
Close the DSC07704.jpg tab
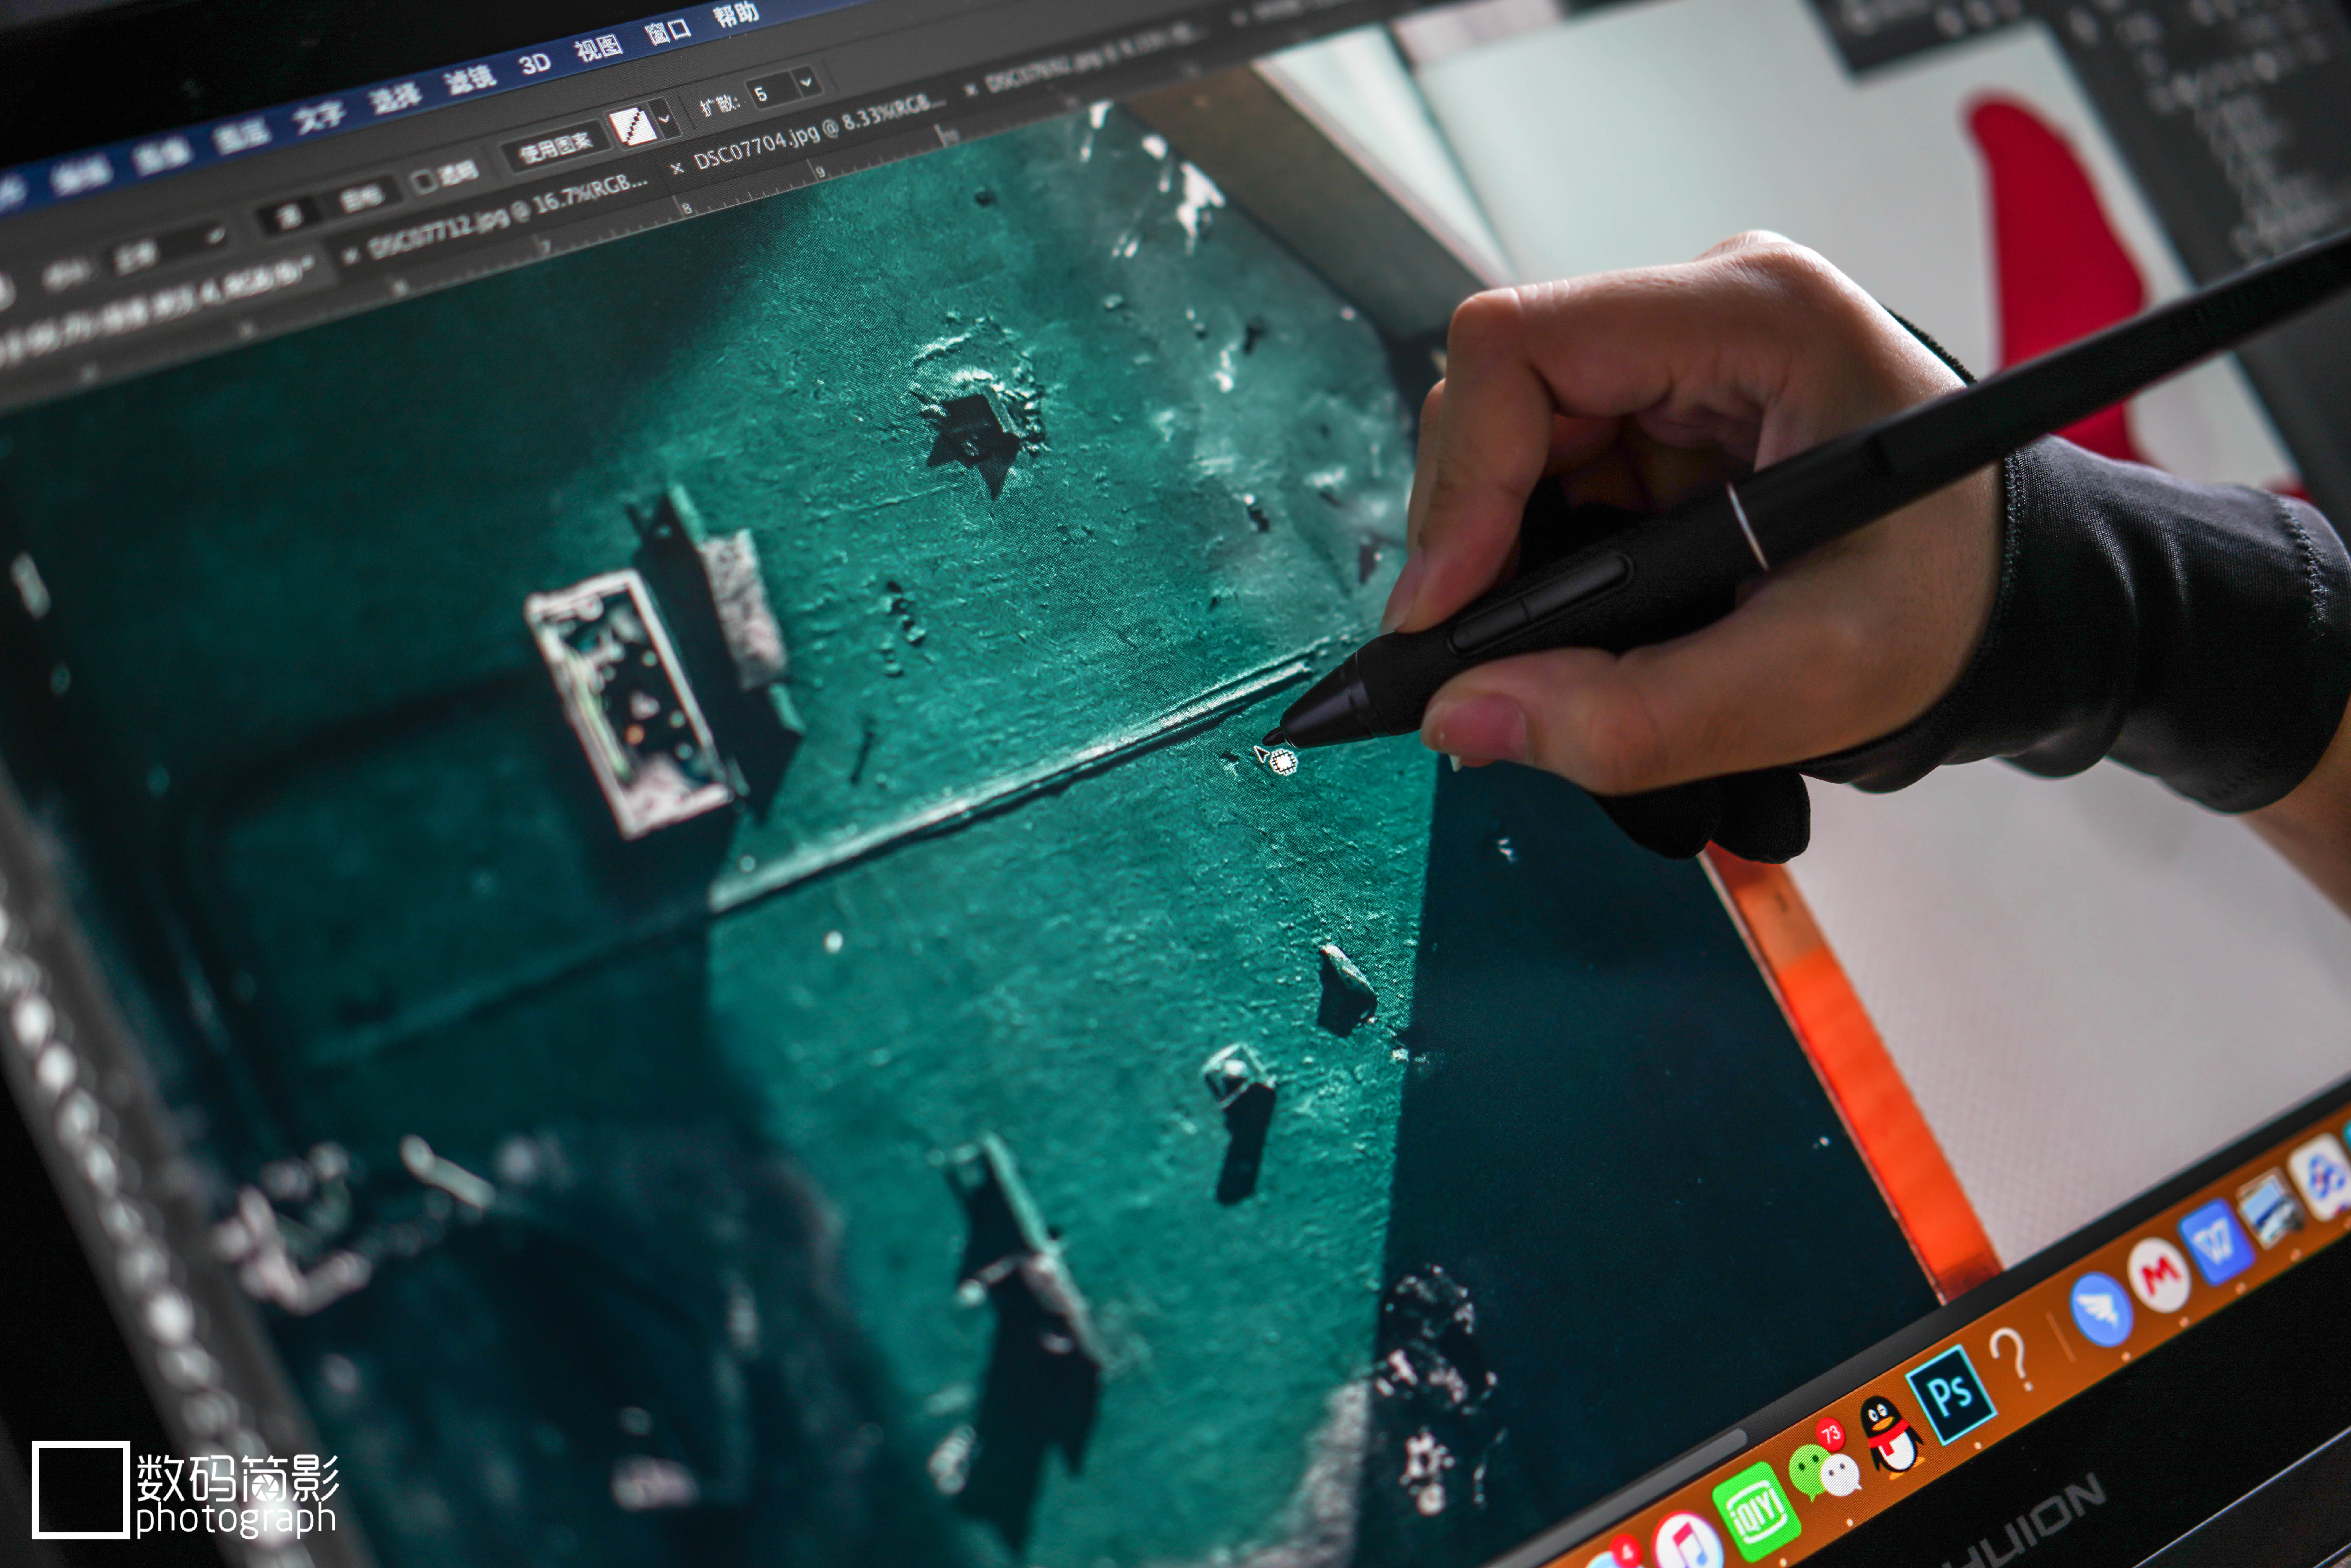(677, 168)
